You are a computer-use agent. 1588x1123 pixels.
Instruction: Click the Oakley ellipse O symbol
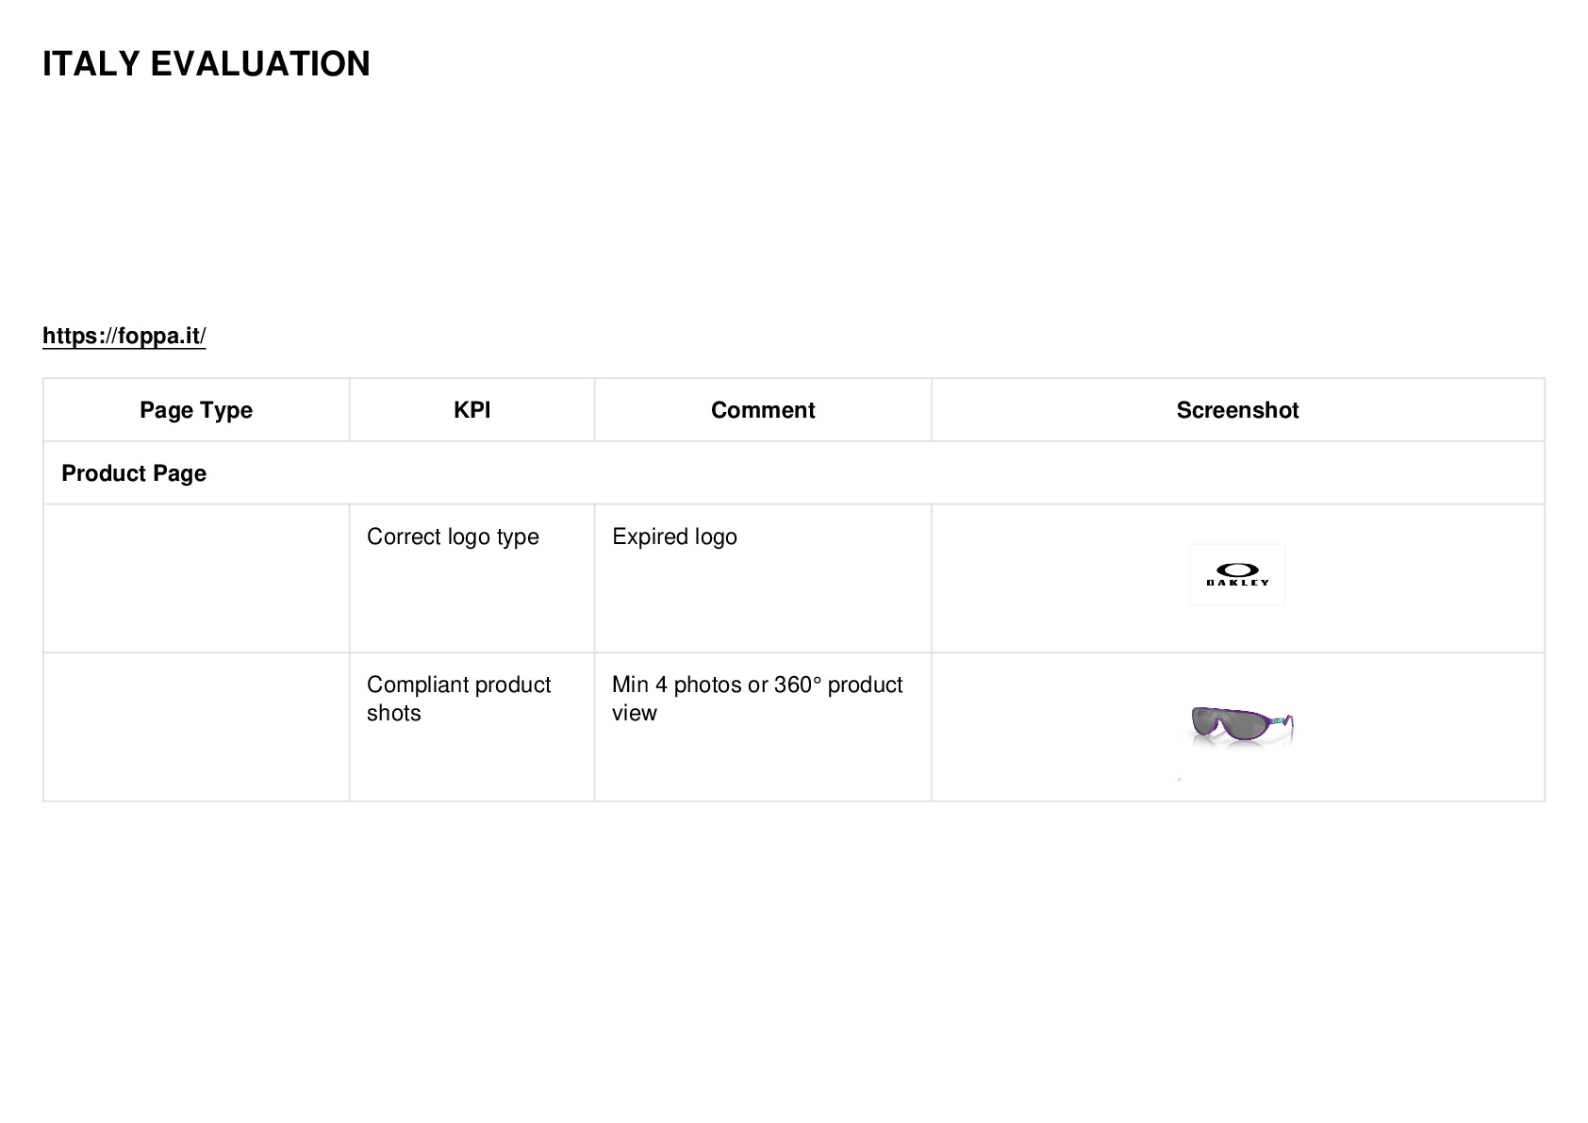[x=1237, y=570]
